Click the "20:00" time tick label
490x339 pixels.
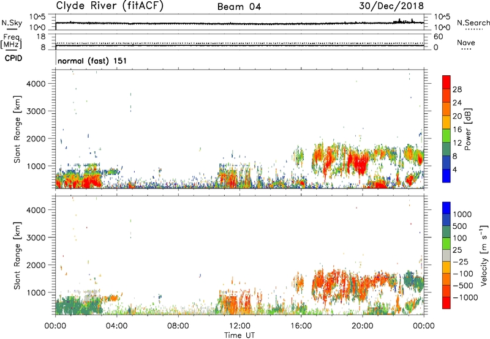(363, 326)
